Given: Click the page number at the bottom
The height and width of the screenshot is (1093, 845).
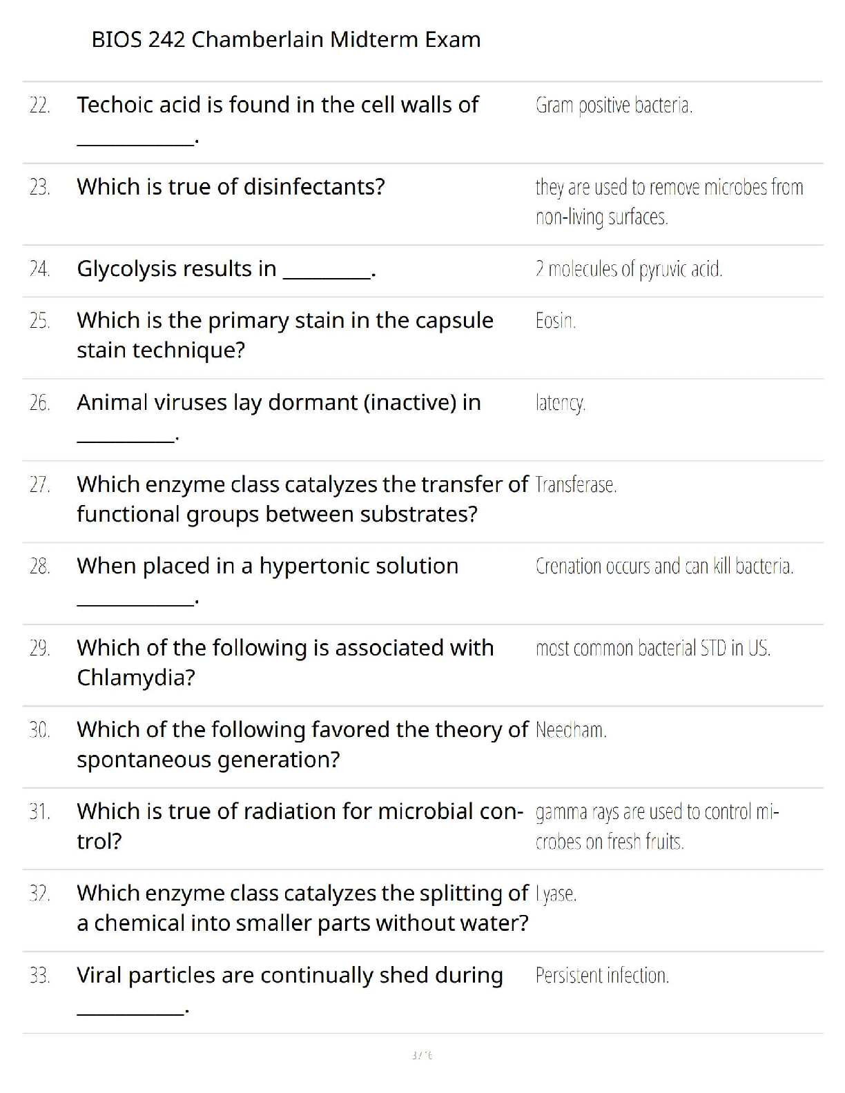Looking at the screenshot, I should 422,1055.
